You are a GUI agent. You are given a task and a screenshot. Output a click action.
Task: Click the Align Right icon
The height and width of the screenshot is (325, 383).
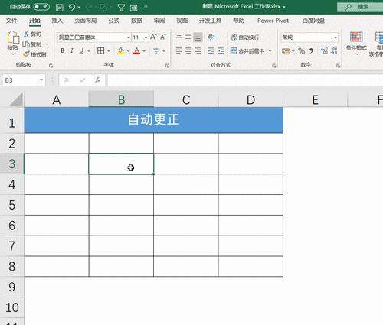pyautogui.click(x=198, y=50)
